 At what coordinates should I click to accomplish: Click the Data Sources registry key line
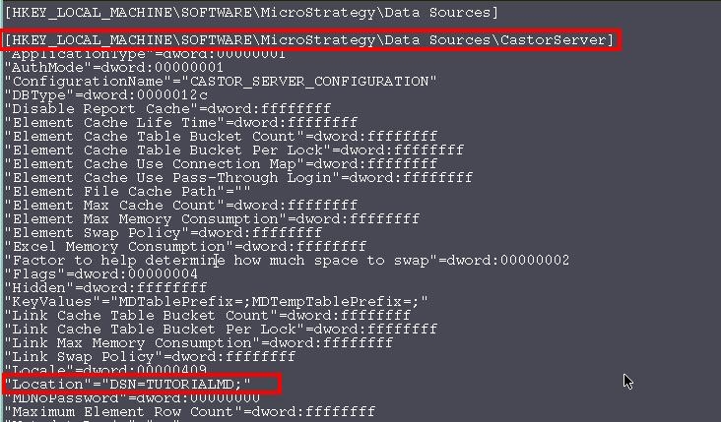click(251, 12)
